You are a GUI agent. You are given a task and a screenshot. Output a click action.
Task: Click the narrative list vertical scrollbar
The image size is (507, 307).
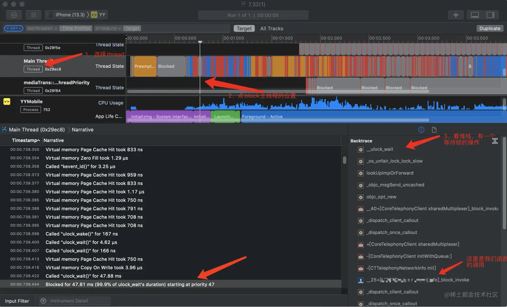click(344, 160)
